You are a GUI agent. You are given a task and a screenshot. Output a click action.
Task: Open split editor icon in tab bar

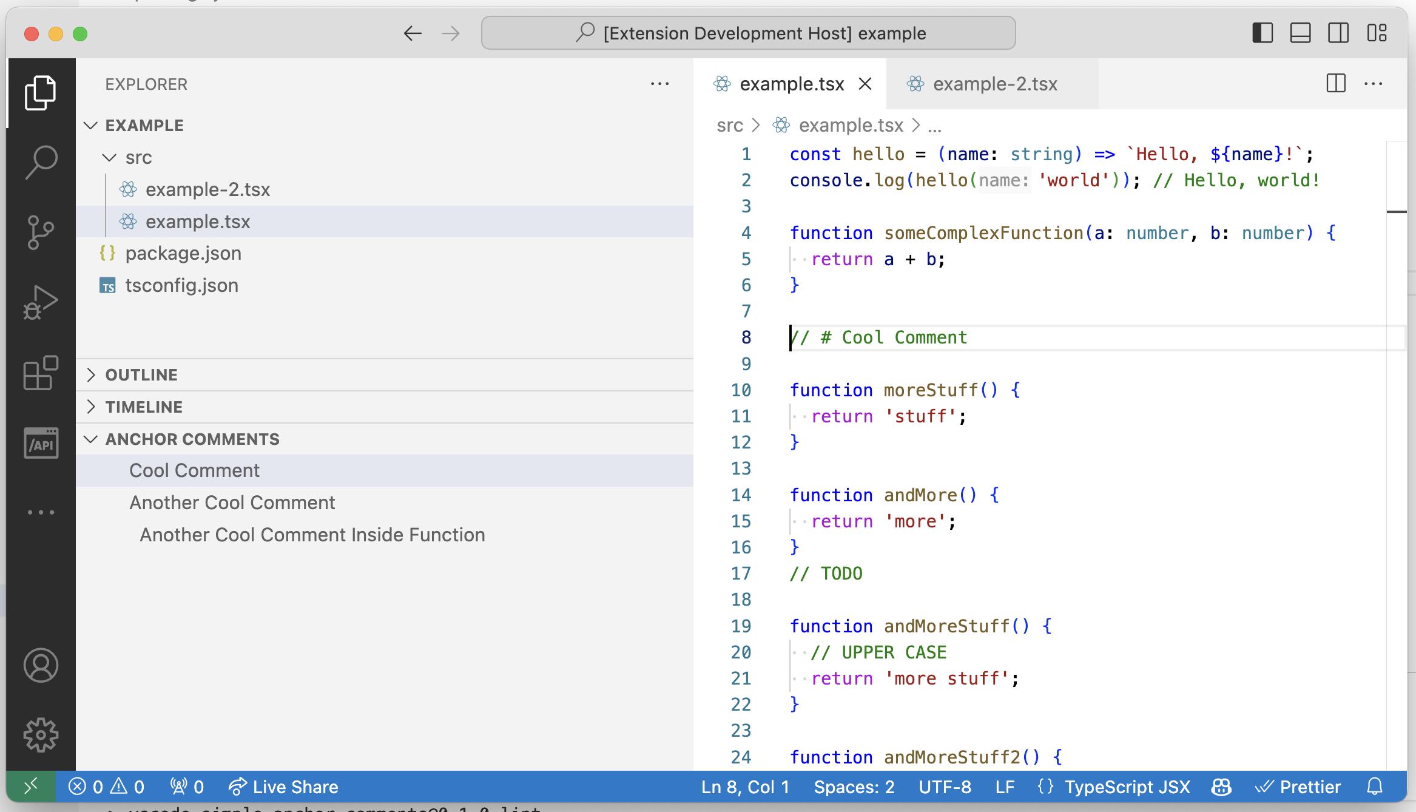coord(1335,83)
